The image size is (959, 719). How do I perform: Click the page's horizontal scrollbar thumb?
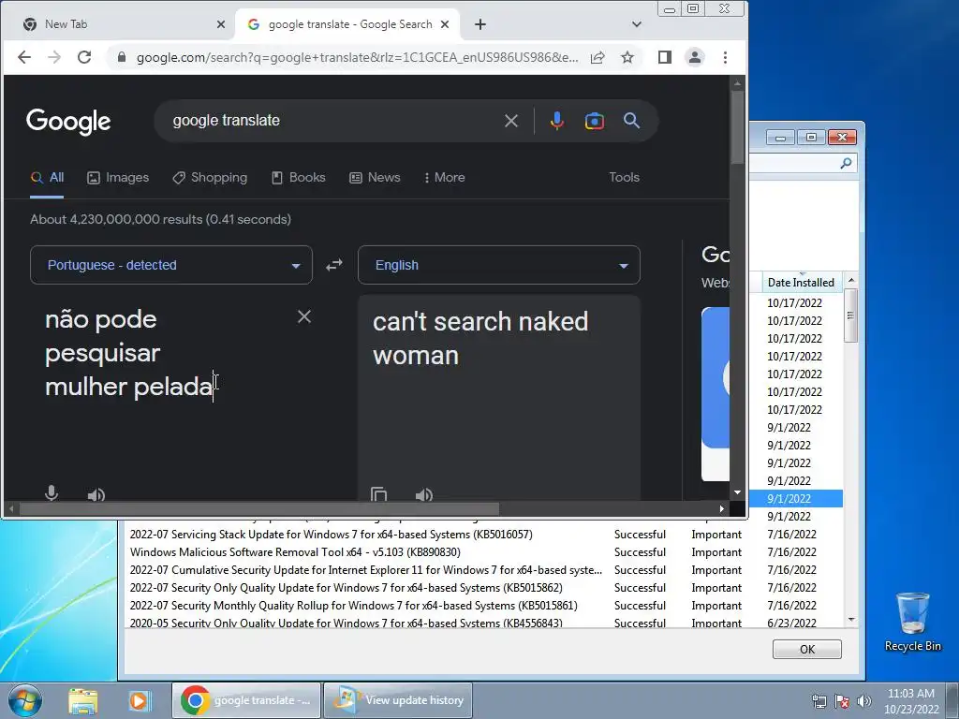click(259, 508)
